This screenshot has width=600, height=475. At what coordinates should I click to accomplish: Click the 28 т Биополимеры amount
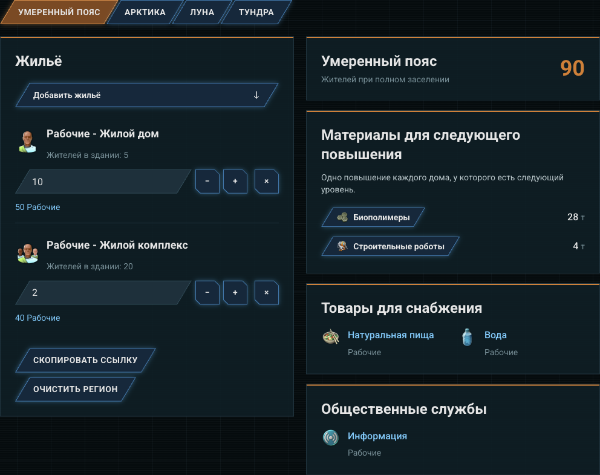pyautogui.click(x=576, y=217)
